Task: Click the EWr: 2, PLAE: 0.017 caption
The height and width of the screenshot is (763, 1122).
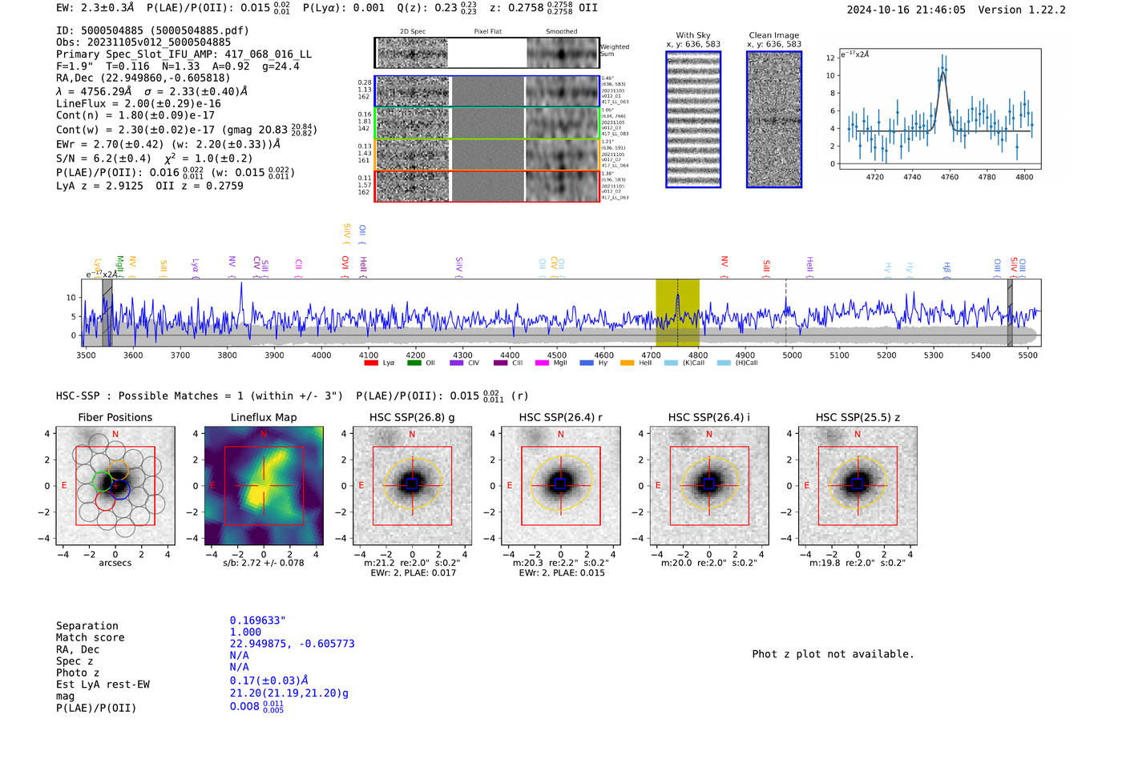Action: pos(413,573)
